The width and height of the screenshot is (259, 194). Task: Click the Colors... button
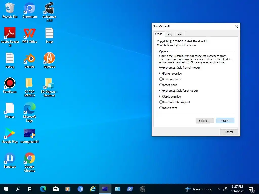coord(204,120)
